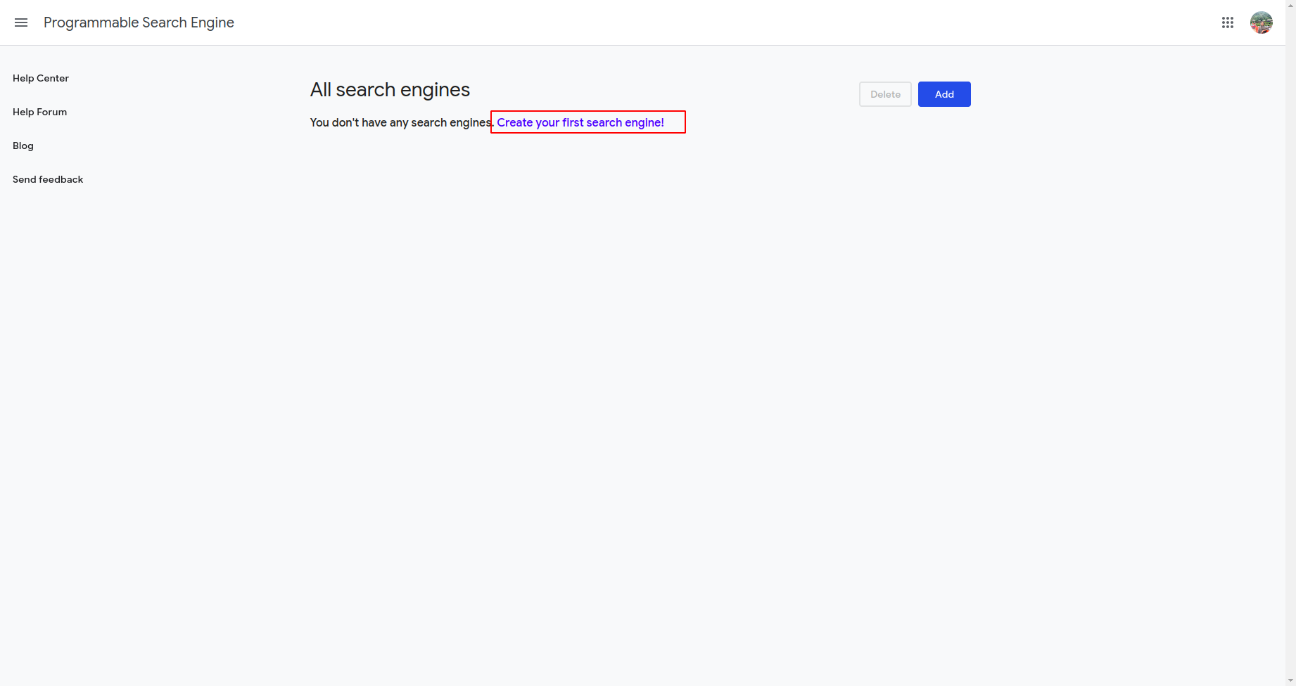Image resolution: width=1296 pixels, height=686 pixels.
Task: Toggle the navigation sidebar with the menu icon
Action: click(21, 22)
